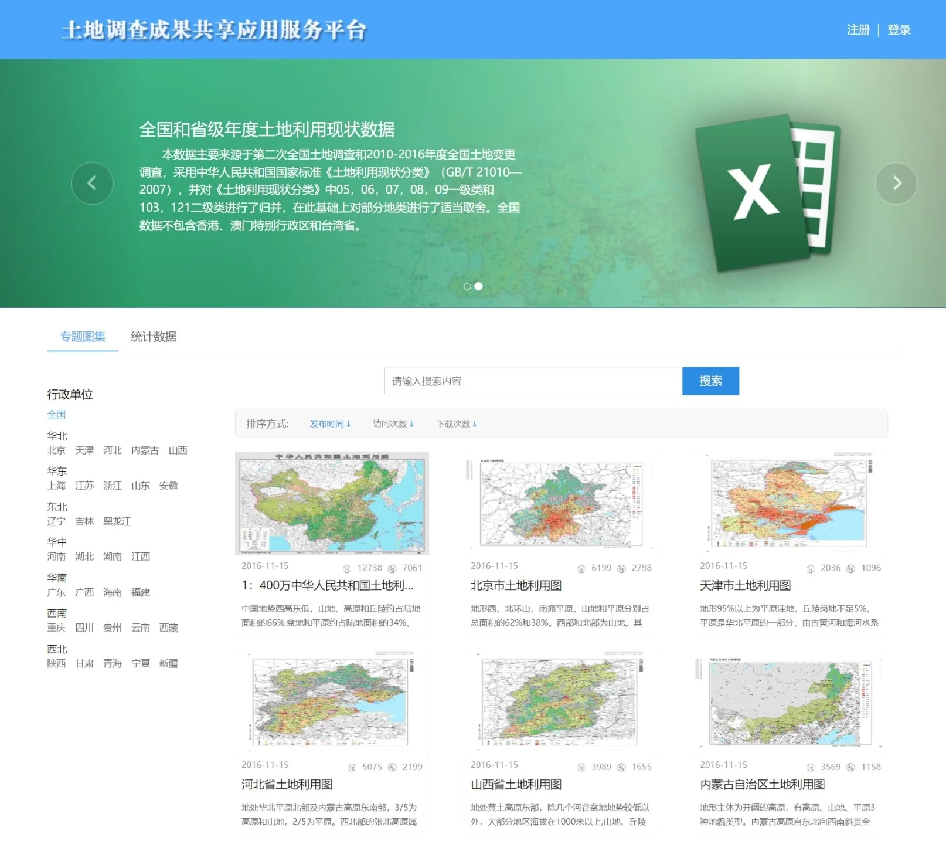Open Beijing land use map thumbnail

point(561,503)
